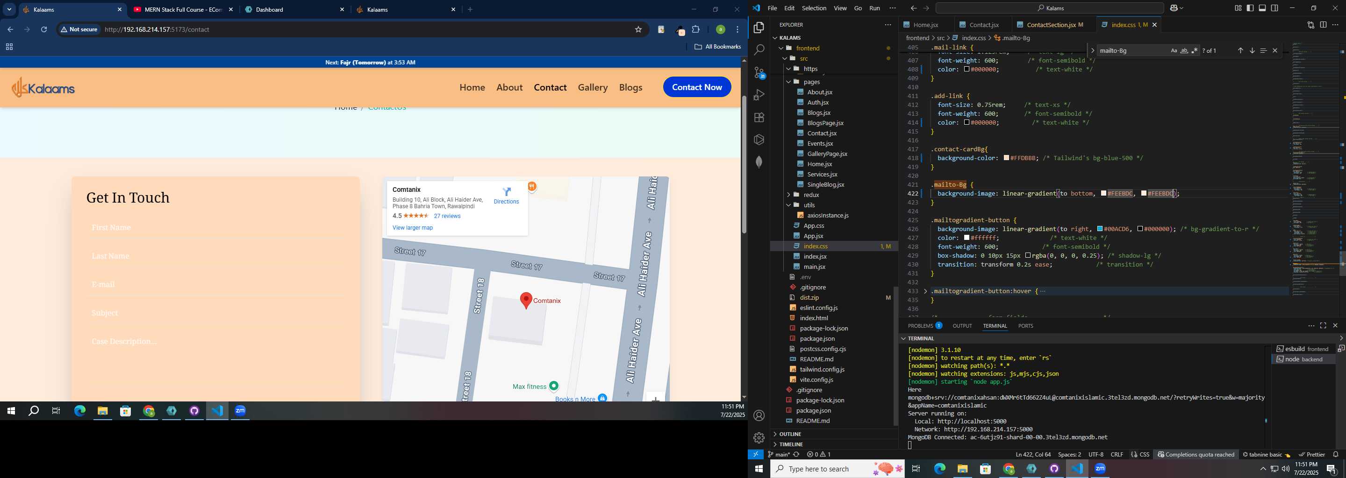Reload the Kalaams page in Chrome
1346x478 pixels.
(x=44, y=30)
